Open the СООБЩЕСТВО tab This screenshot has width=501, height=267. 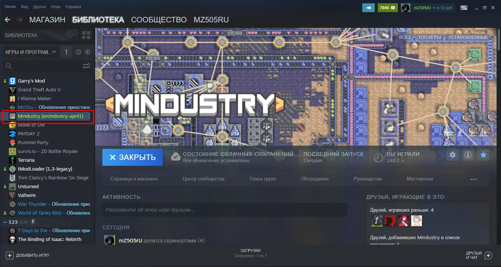[x=159, y=20]
